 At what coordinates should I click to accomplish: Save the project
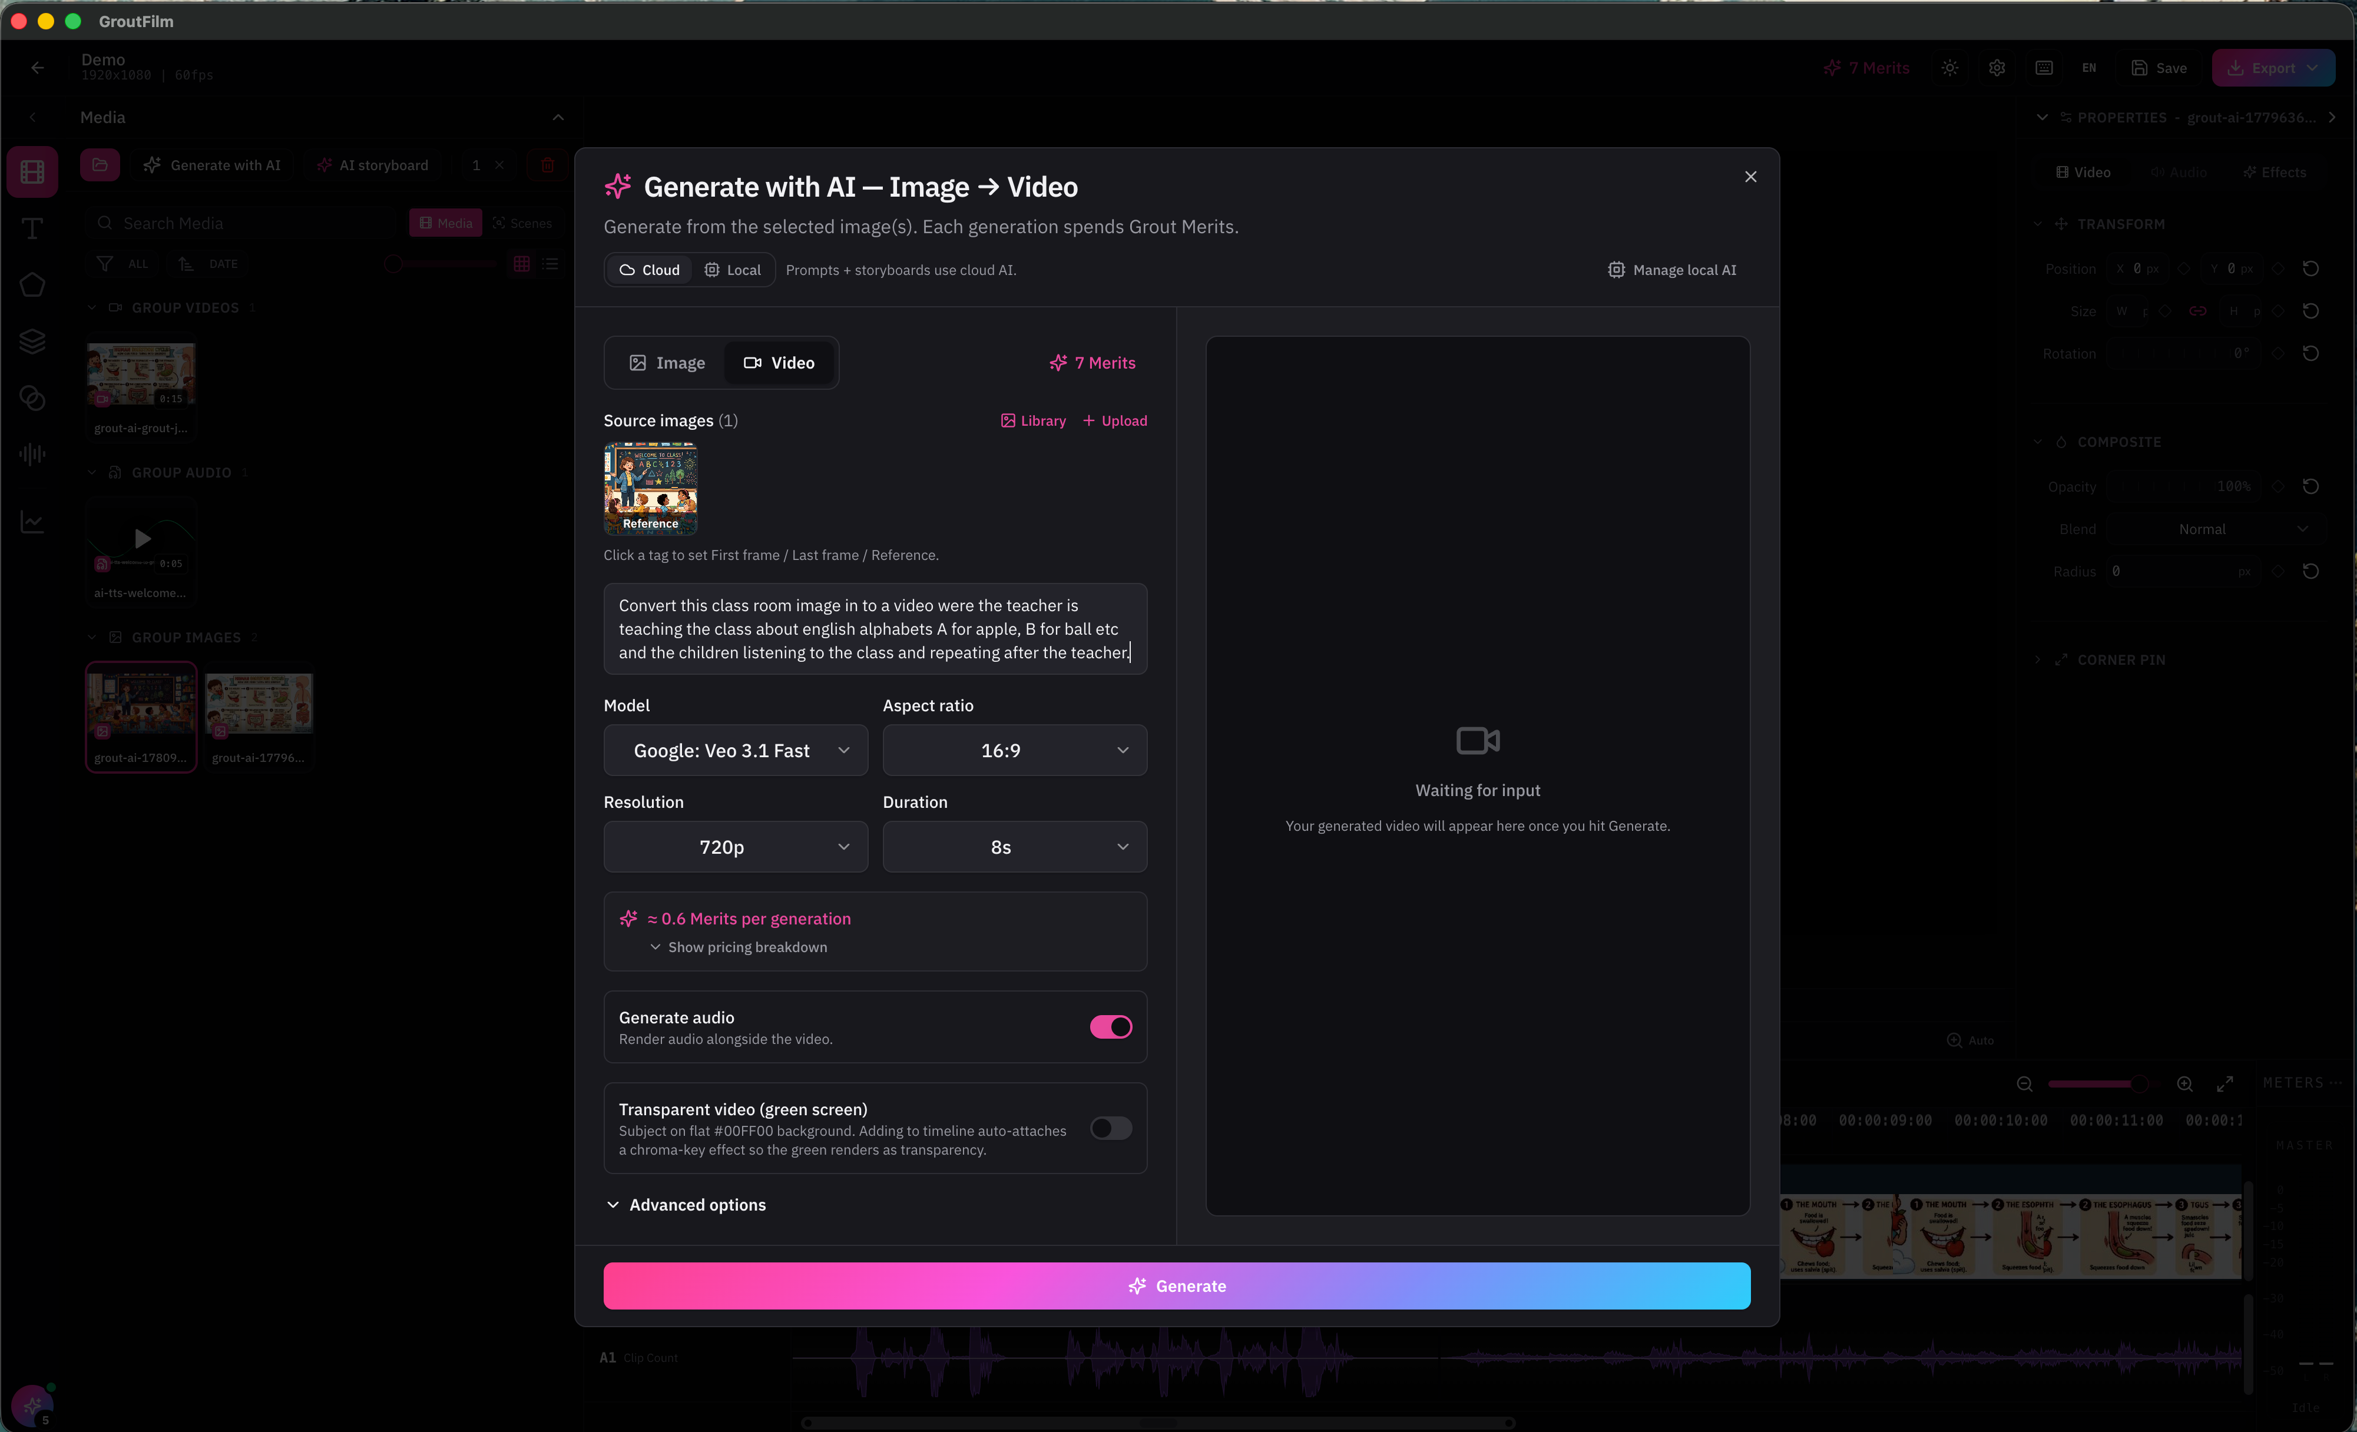[2158, 68]
